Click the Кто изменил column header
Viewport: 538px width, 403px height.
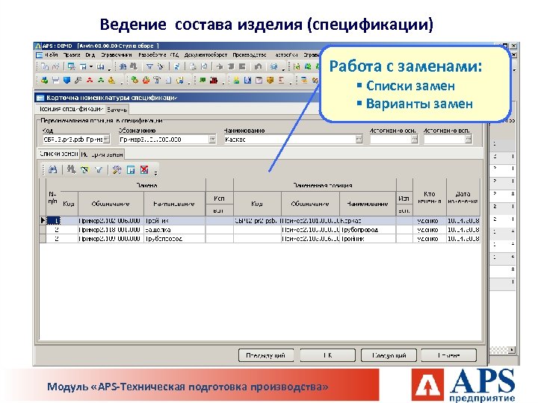[x=429, y=197]
